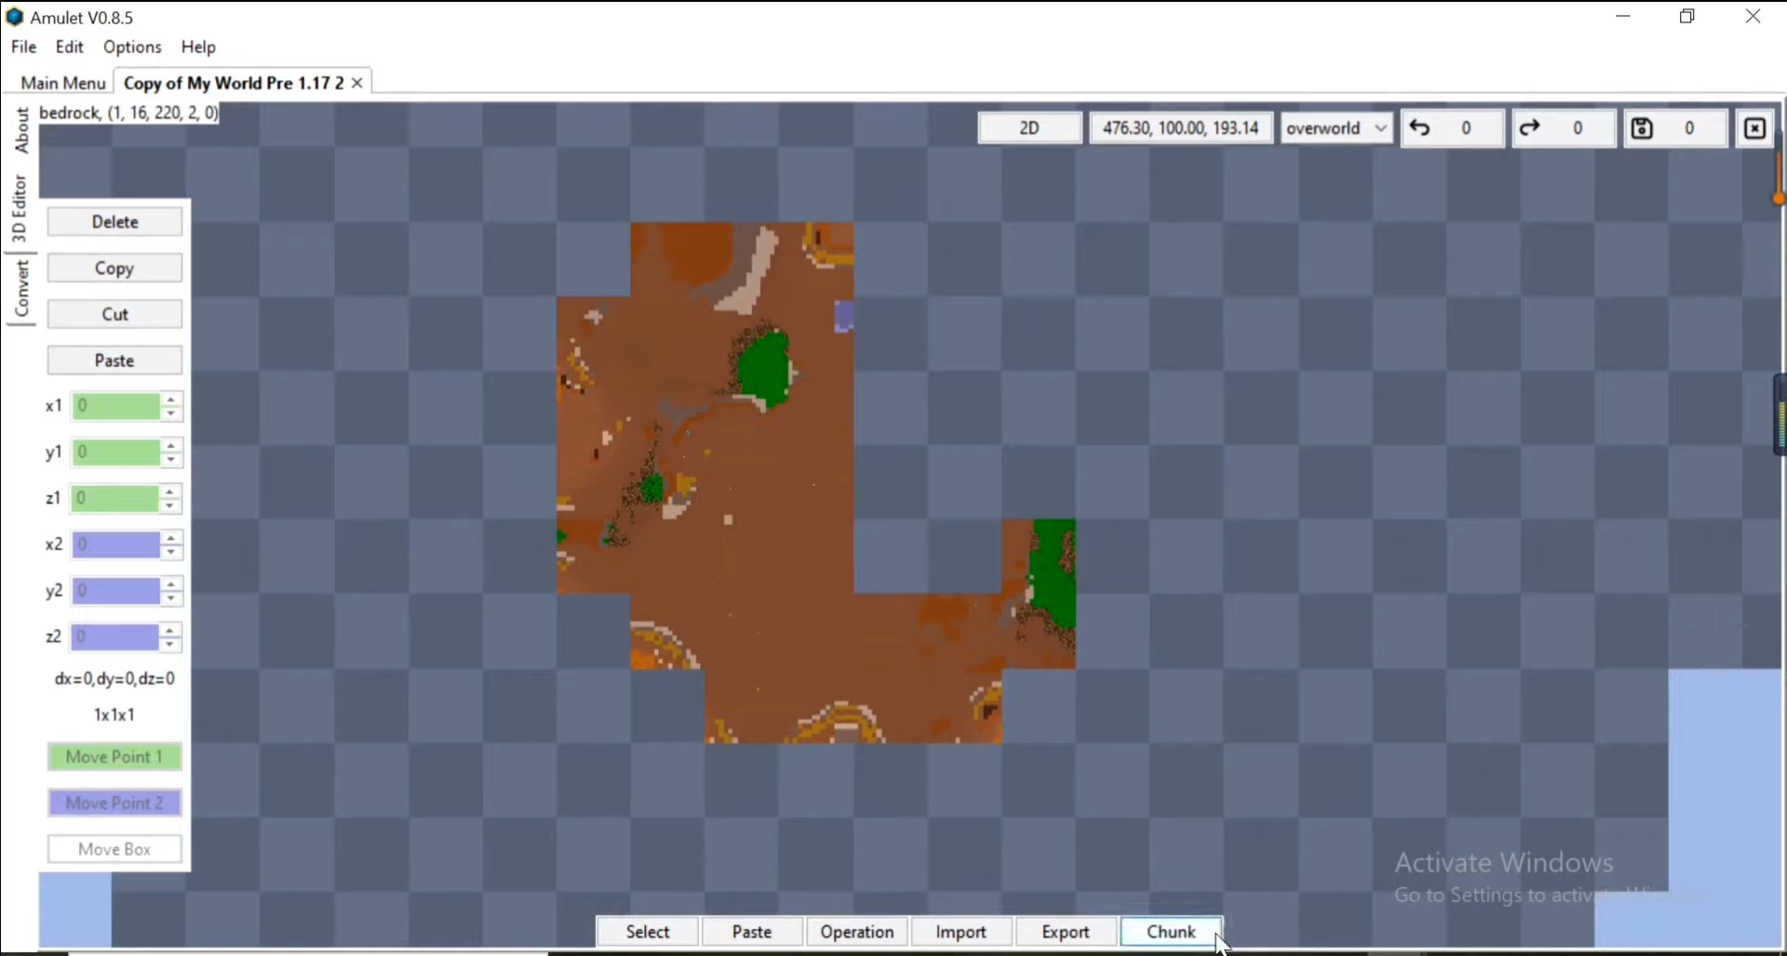
Task: Redo the last undone edit
Action: tap(1530, 128)
